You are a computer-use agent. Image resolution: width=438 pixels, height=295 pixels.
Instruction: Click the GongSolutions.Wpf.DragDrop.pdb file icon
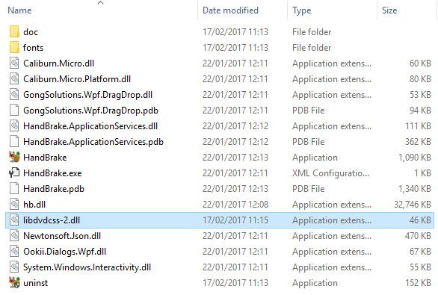pos(14,110)
